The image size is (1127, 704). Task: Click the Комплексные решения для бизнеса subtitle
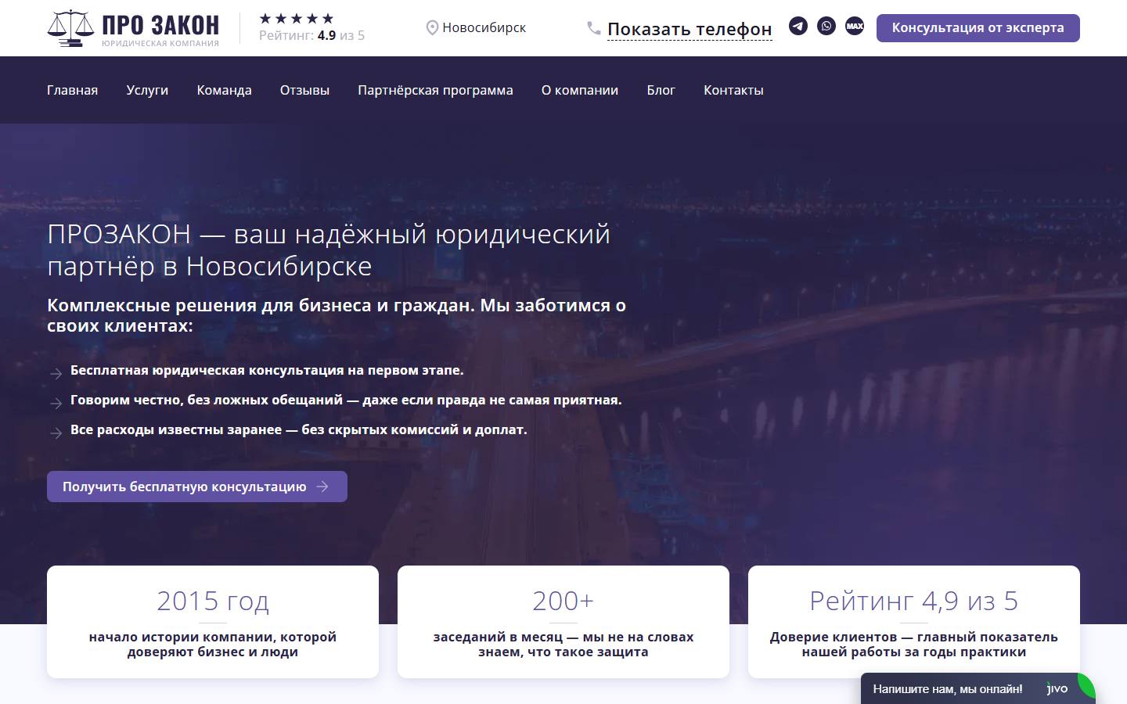(337, 315)
